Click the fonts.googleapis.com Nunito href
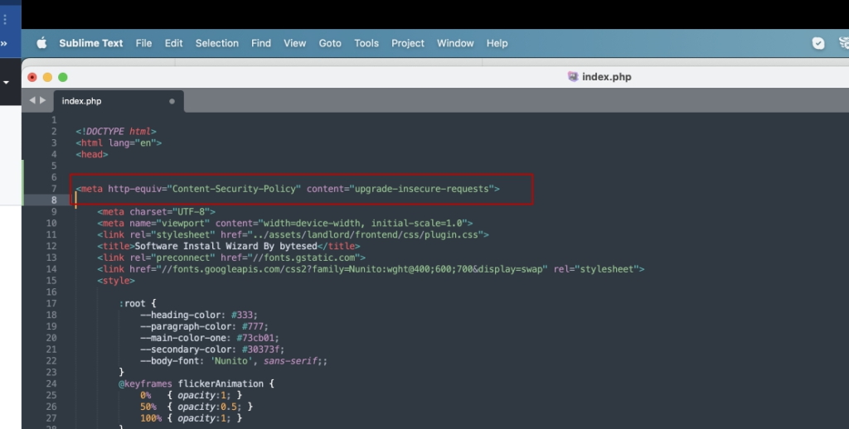Viewport: 849px width, 429px height. (352, 269)
